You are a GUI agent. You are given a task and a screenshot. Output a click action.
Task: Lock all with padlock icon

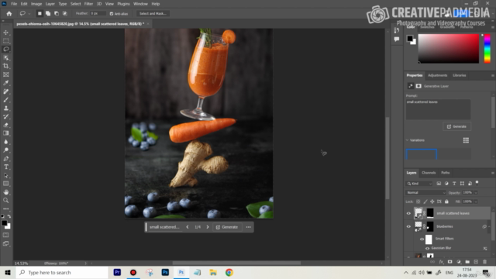point(446,201)
